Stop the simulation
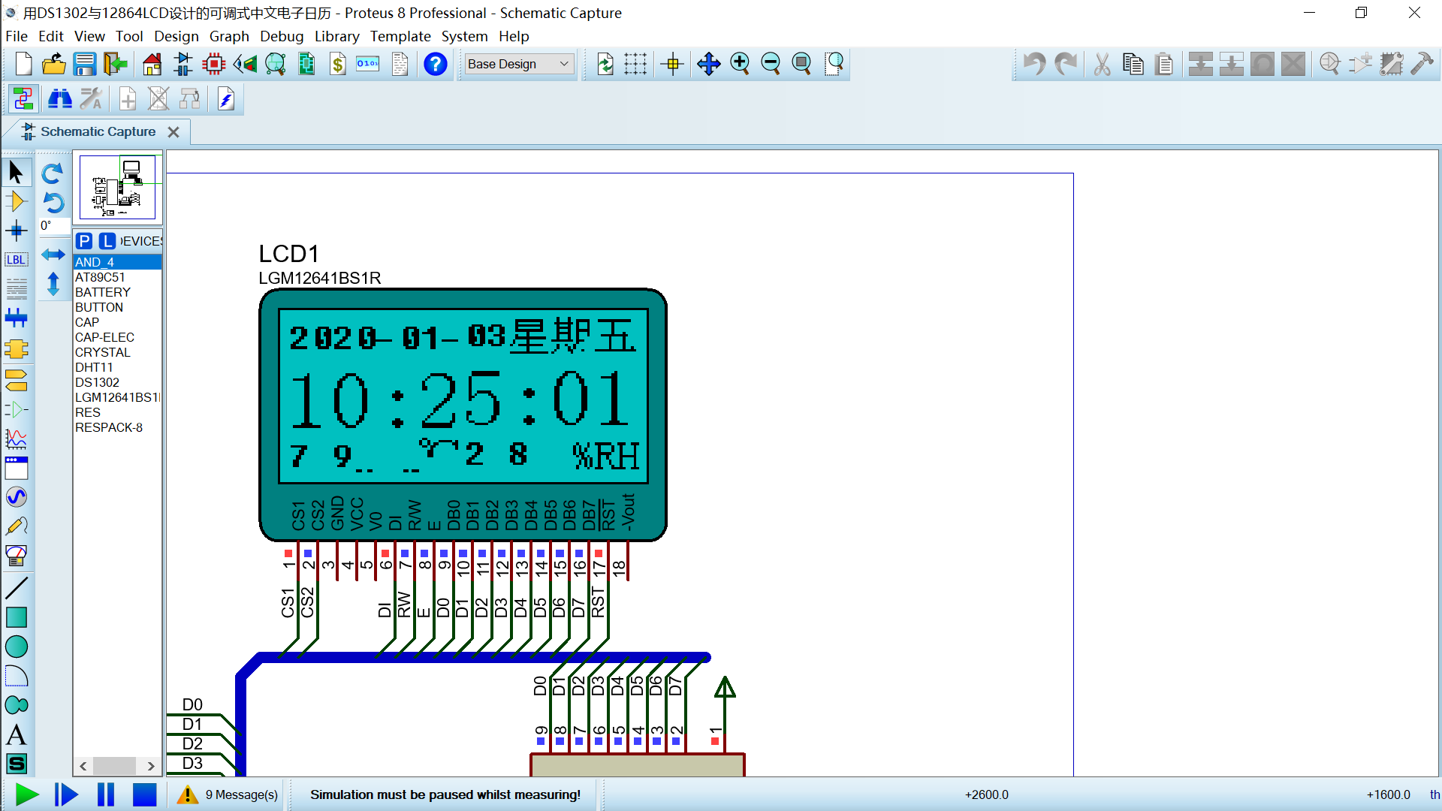 click(144, 794)
